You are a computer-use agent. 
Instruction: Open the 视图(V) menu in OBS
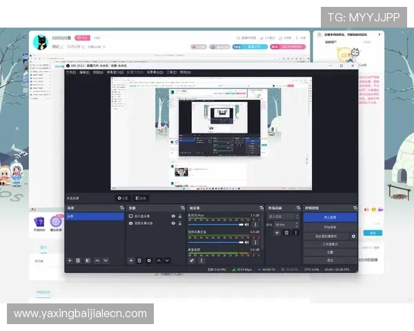(98, 72)
